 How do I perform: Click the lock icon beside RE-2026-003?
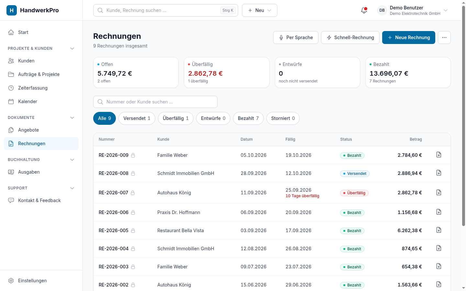[133, 267]
